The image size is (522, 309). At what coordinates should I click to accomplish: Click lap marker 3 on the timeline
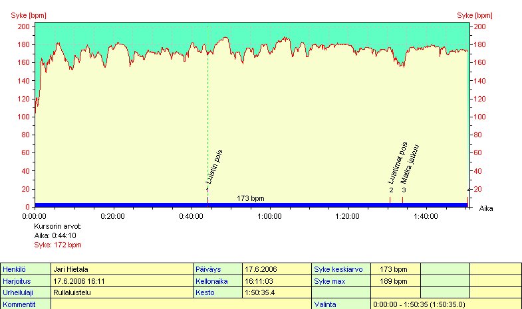point(404,190)
